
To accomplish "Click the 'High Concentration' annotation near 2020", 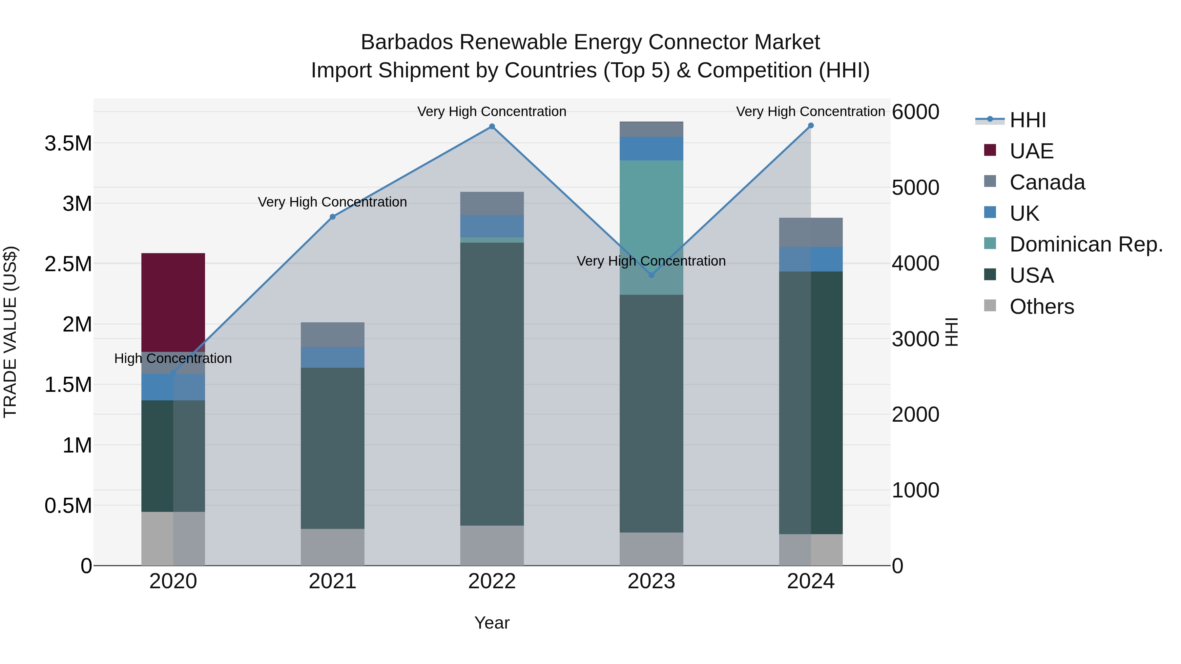I will pyautogui.click(x=173, y=358).
